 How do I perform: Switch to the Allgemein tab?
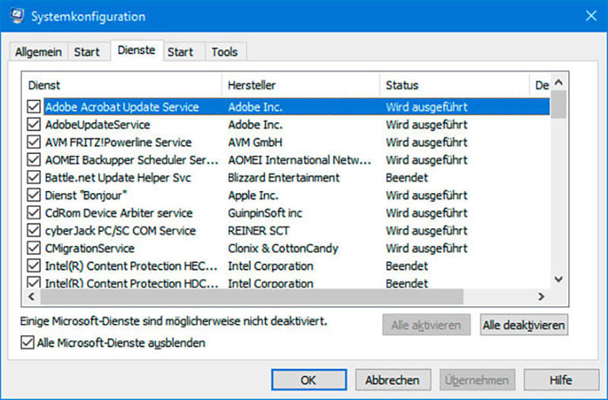38,52
